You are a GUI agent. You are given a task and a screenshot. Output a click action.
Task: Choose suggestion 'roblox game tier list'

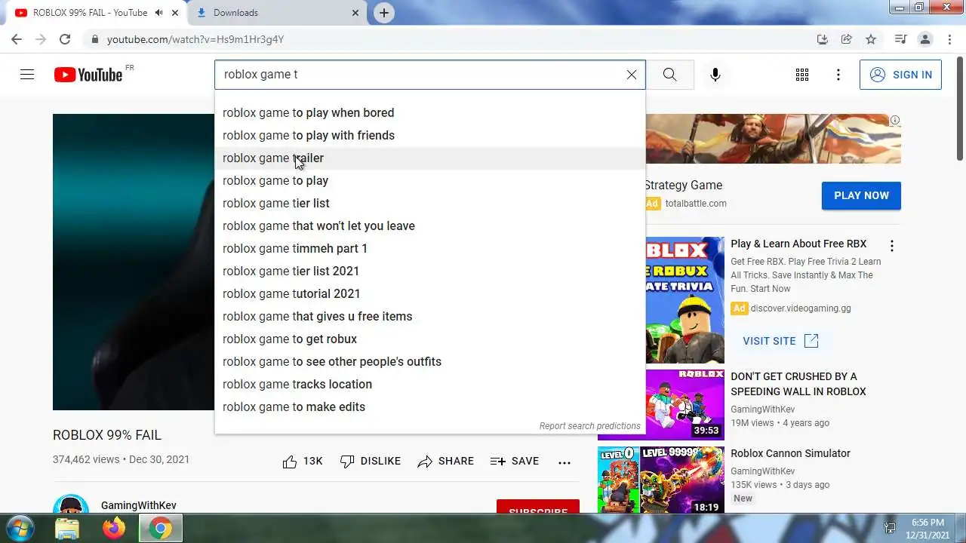point(430,204)
